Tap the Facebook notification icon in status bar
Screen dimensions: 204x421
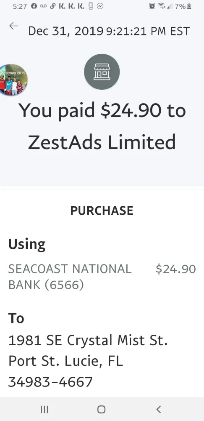pos(34,6)
